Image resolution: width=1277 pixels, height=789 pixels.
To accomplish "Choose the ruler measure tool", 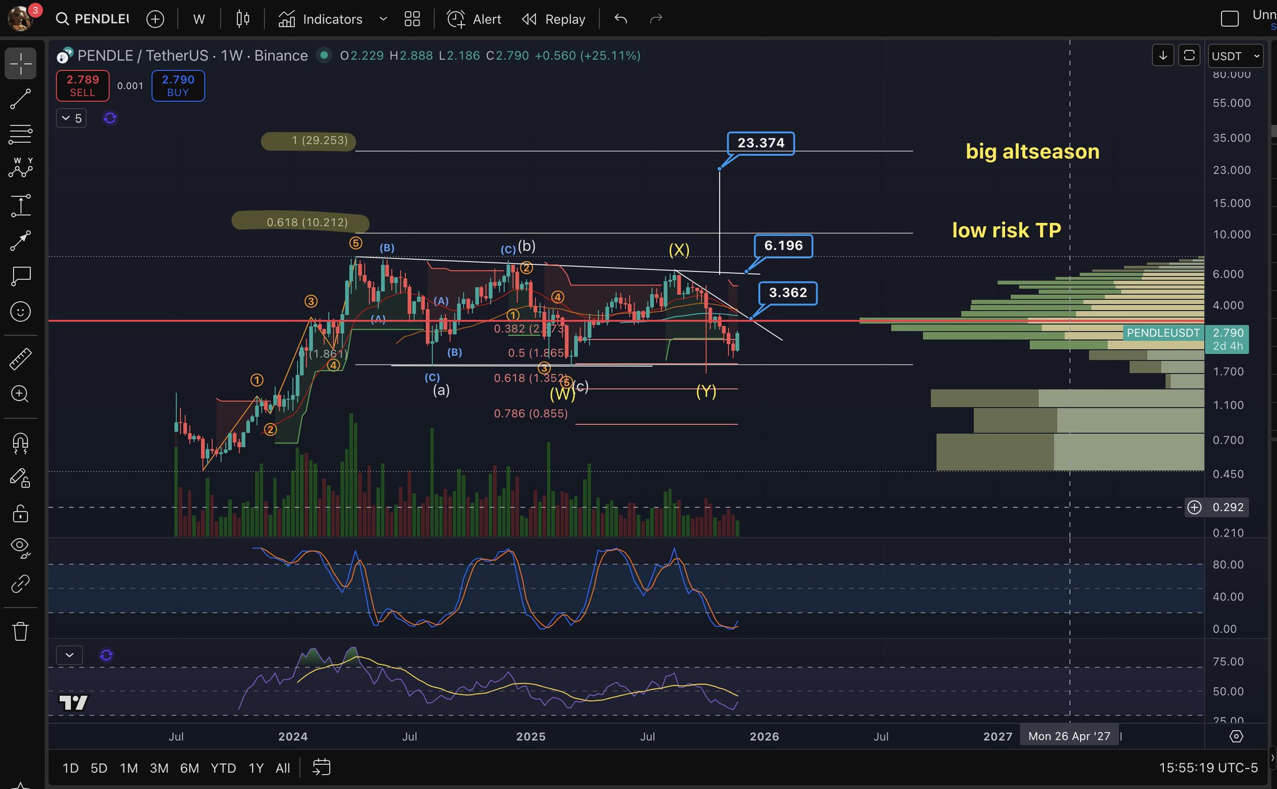I will click(21, 358).
